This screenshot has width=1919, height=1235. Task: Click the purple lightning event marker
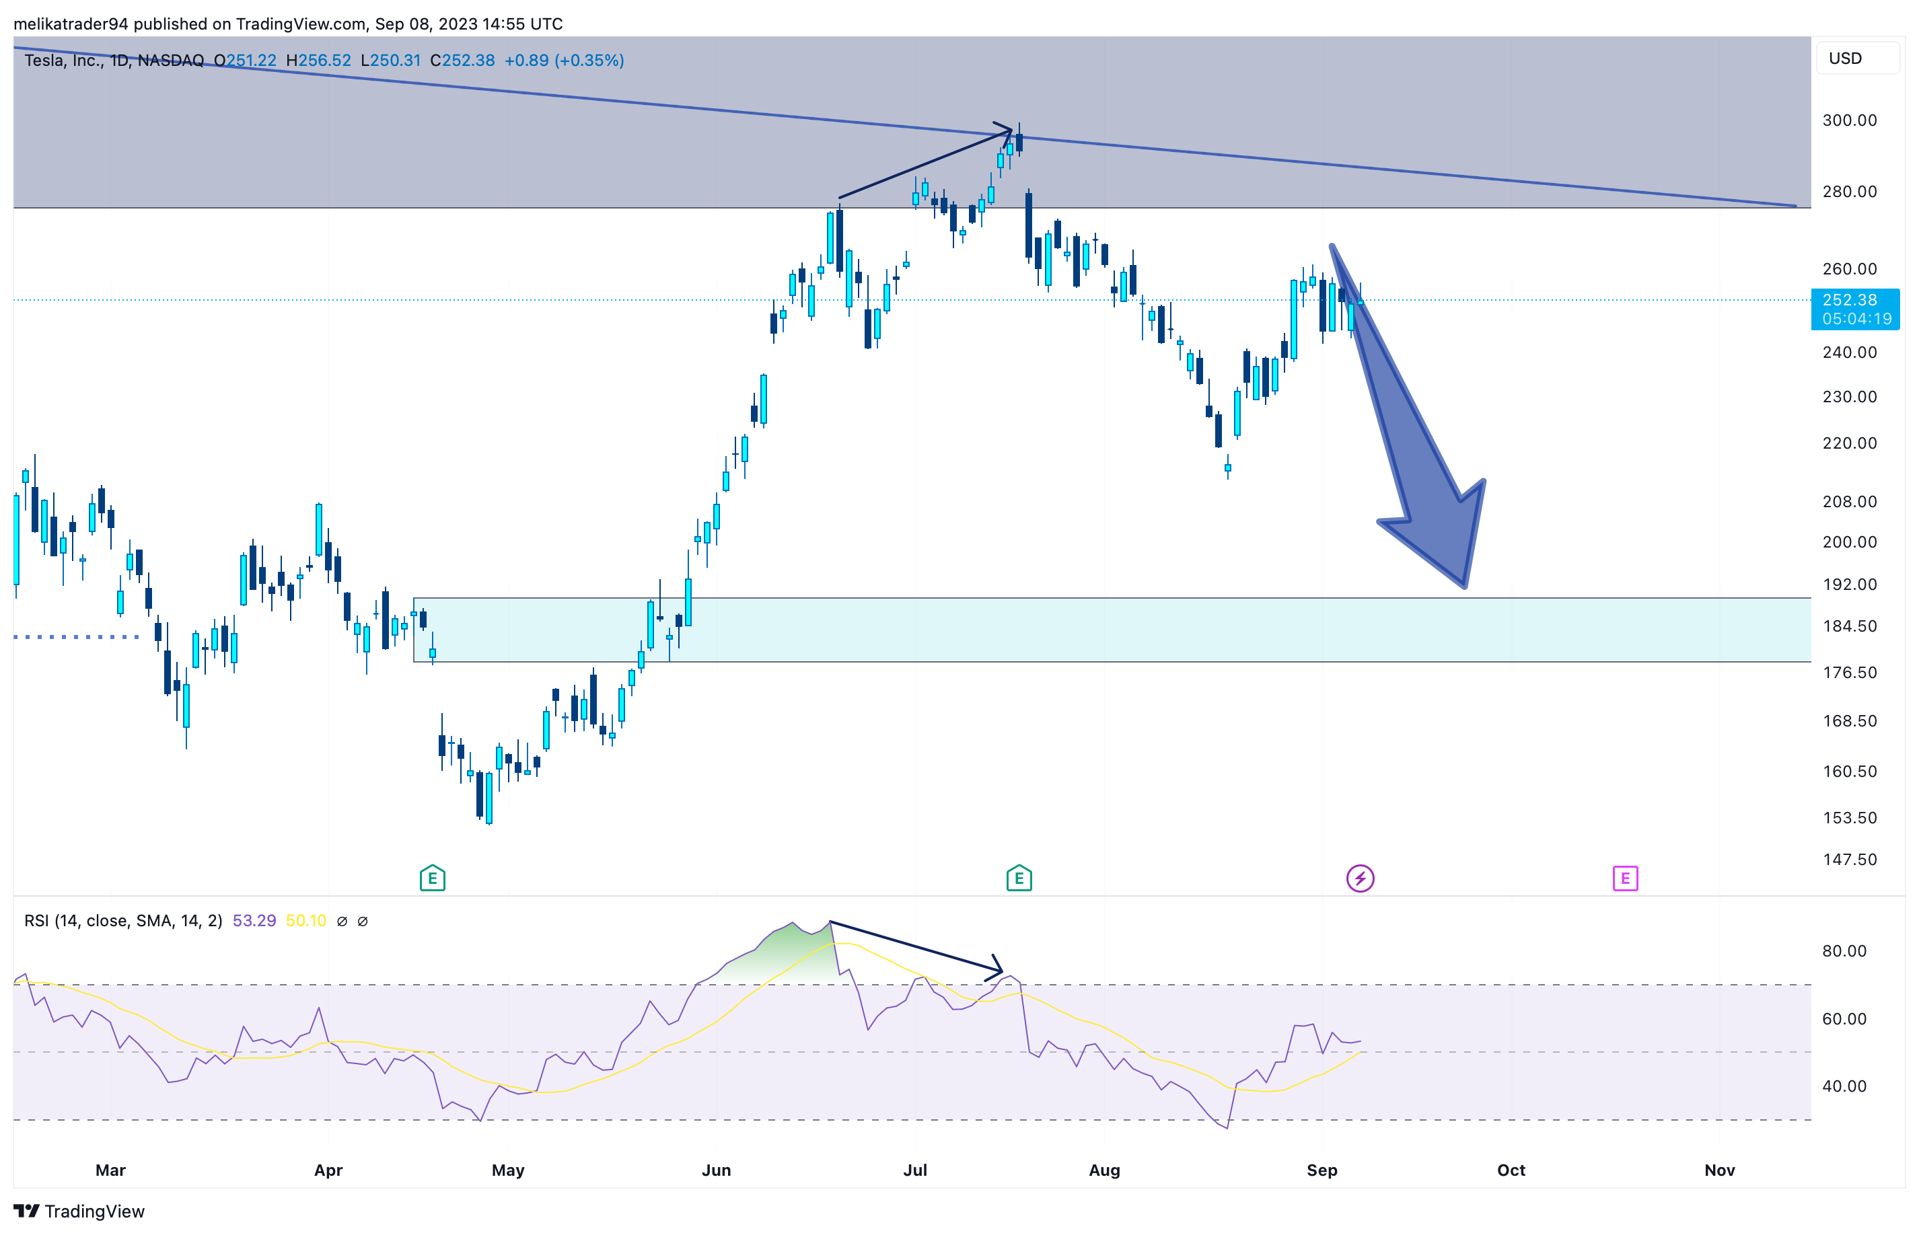[x=1360, y=878]
